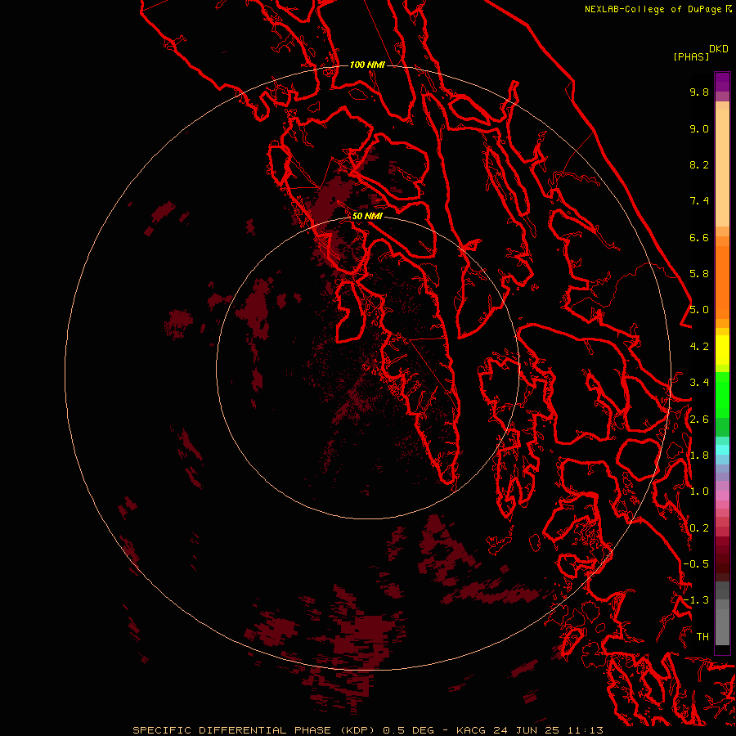
Task: Click the -0.5 value on the color scale
Action: tap(696, 564)
